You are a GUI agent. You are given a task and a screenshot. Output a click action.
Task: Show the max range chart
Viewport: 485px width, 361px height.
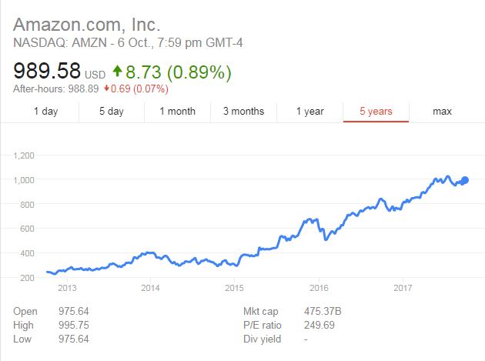click(442, 112)
